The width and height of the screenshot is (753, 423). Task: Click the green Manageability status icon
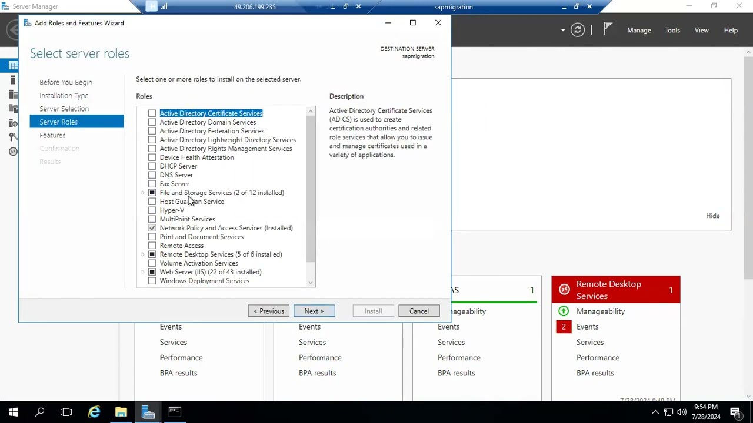pos(564,311)
